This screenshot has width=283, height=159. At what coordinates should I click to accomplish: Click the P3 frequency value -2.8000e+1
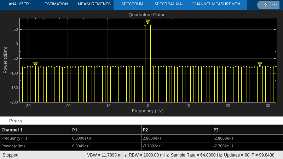223,138
